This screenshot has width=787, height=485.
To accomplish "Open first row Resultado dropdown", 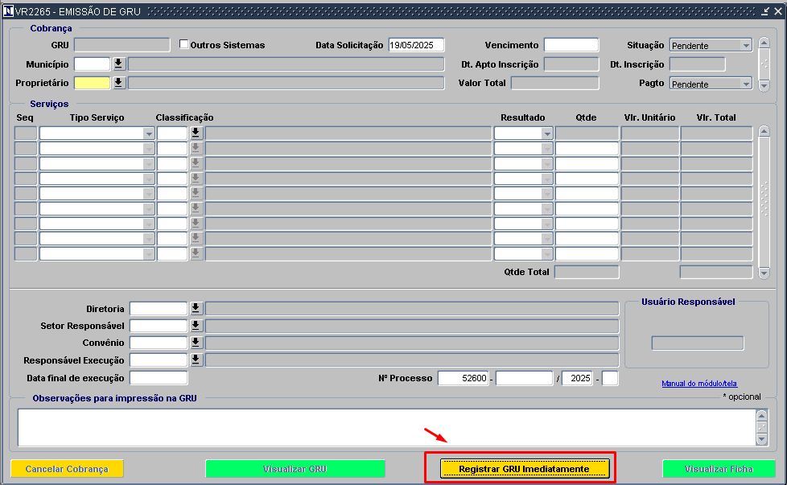I will point(547,134).
